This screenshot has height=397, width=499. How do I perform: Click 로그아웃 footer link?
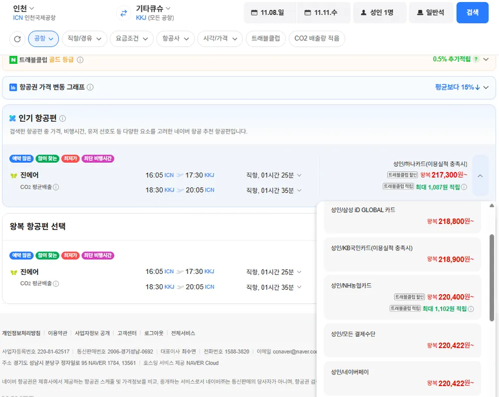click(x=154, y=333)
